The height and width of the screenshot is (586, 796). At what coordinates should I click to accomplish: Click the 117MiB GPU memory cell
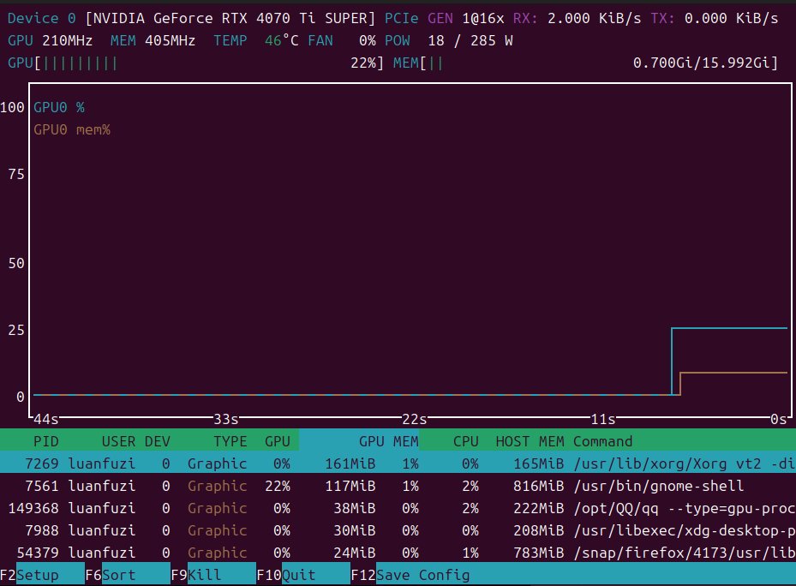(x=350, y=486)
